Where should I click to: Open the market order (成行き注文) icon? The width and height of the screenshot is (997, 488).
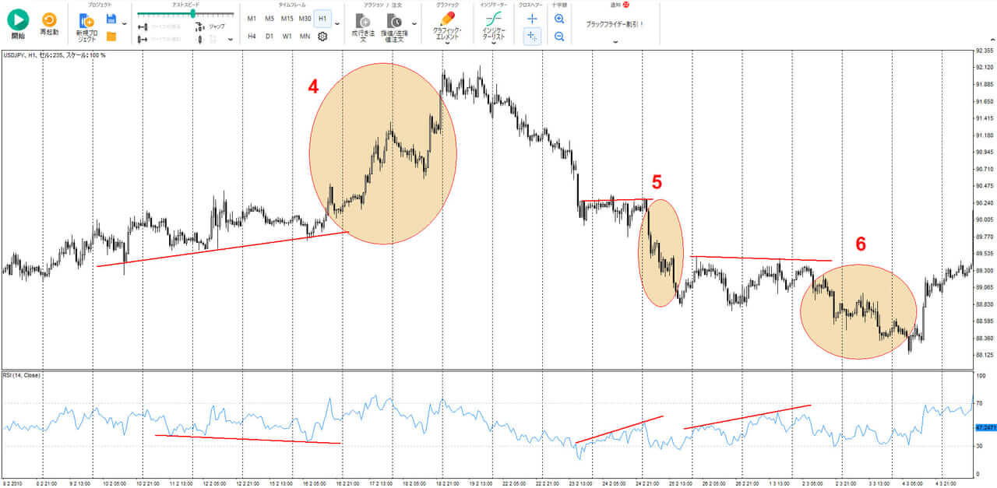pyautogui.click(x=363, y=21)
